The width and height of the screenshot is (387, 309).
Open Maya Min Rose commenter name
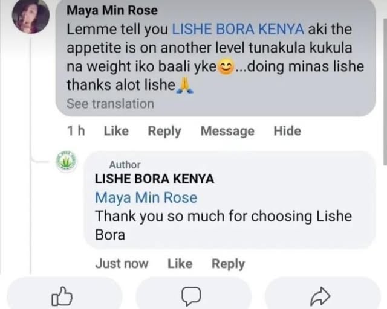112,10
